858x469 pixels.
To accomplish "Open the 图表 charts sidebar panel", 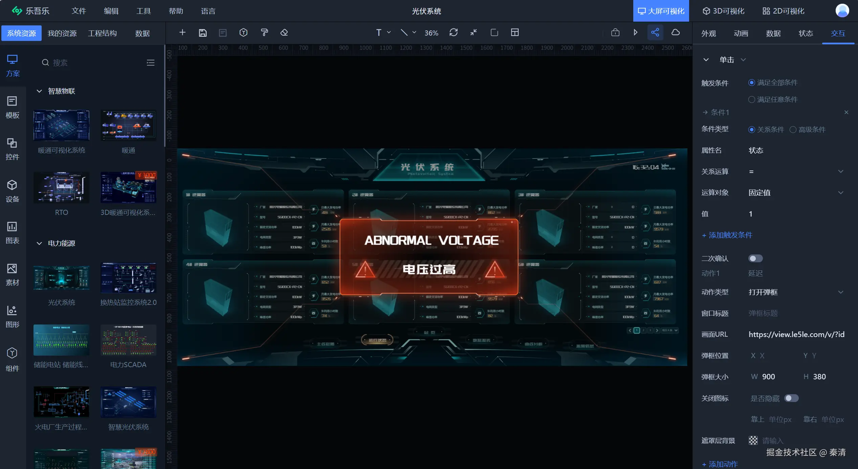I will pyautogui.click(x=13, y=233).
